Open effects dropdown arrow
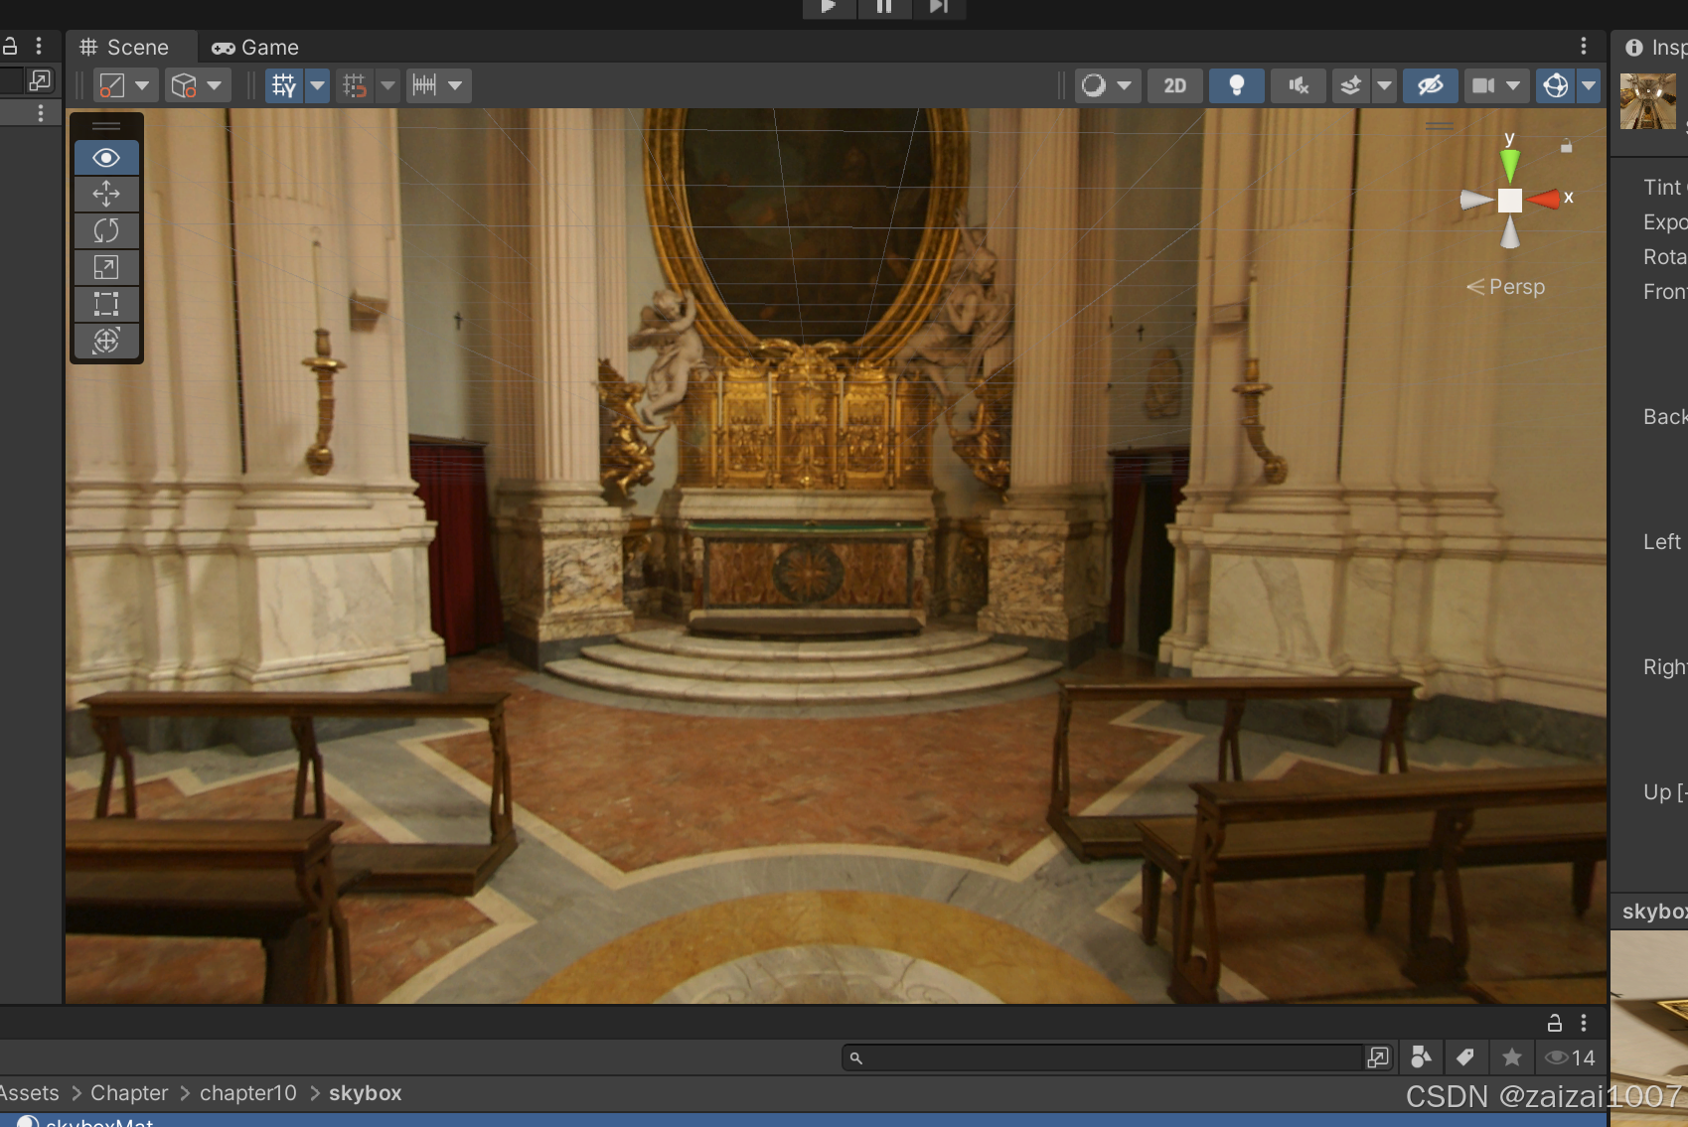Screen dimensions: 1688x1127 [1384, 85]
